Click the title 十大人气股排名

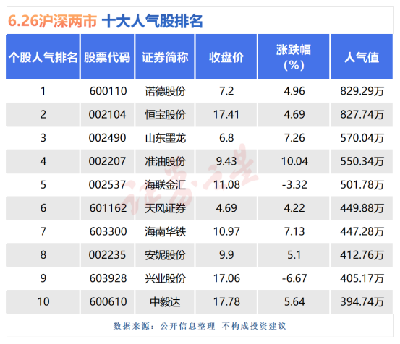[153, 21]
